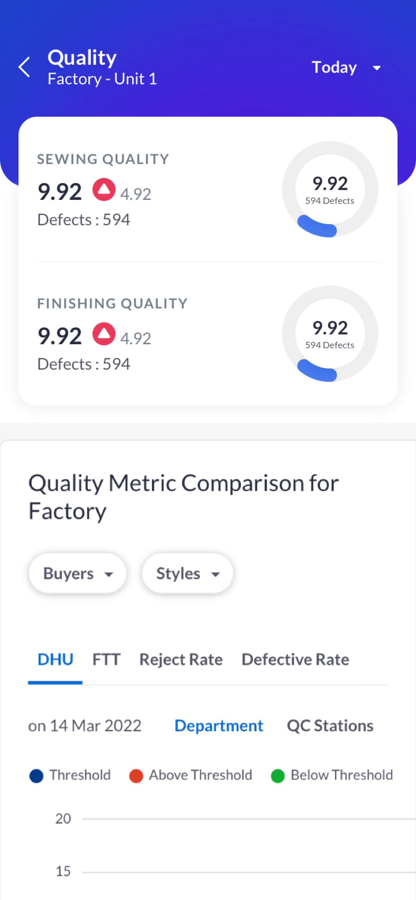Click the red Above Threshold legend dot
416x900 pixels.
pos(136,776)
